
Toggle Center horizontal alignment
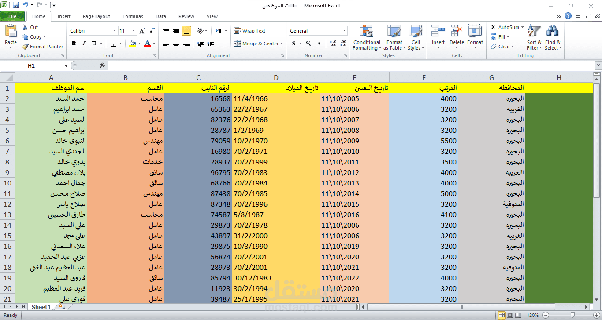[176, 44]
